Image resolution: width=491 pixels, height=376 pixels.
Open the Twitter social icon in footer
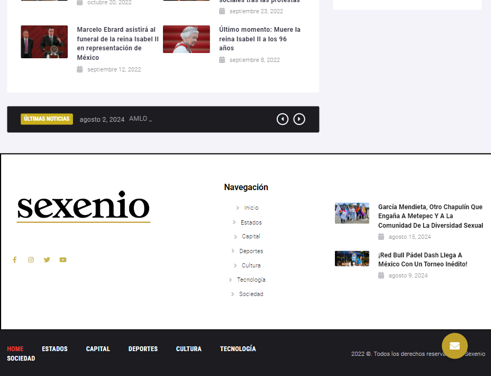coord(47,259)
